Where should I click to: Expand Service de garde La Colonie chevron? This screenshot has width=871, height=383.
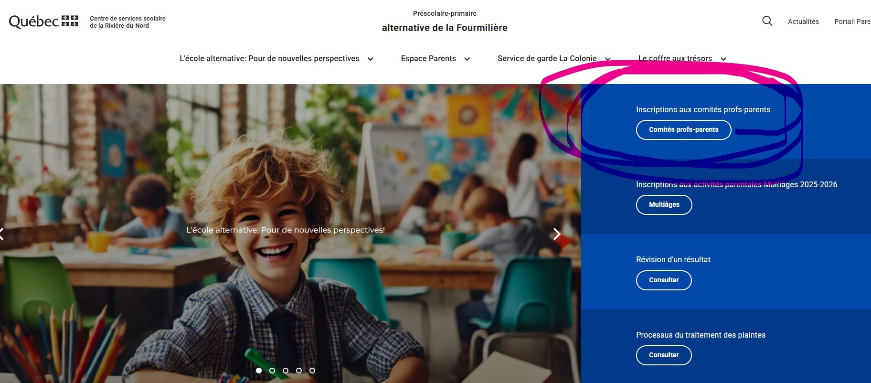pyautogui.click(x=608, y=59)
